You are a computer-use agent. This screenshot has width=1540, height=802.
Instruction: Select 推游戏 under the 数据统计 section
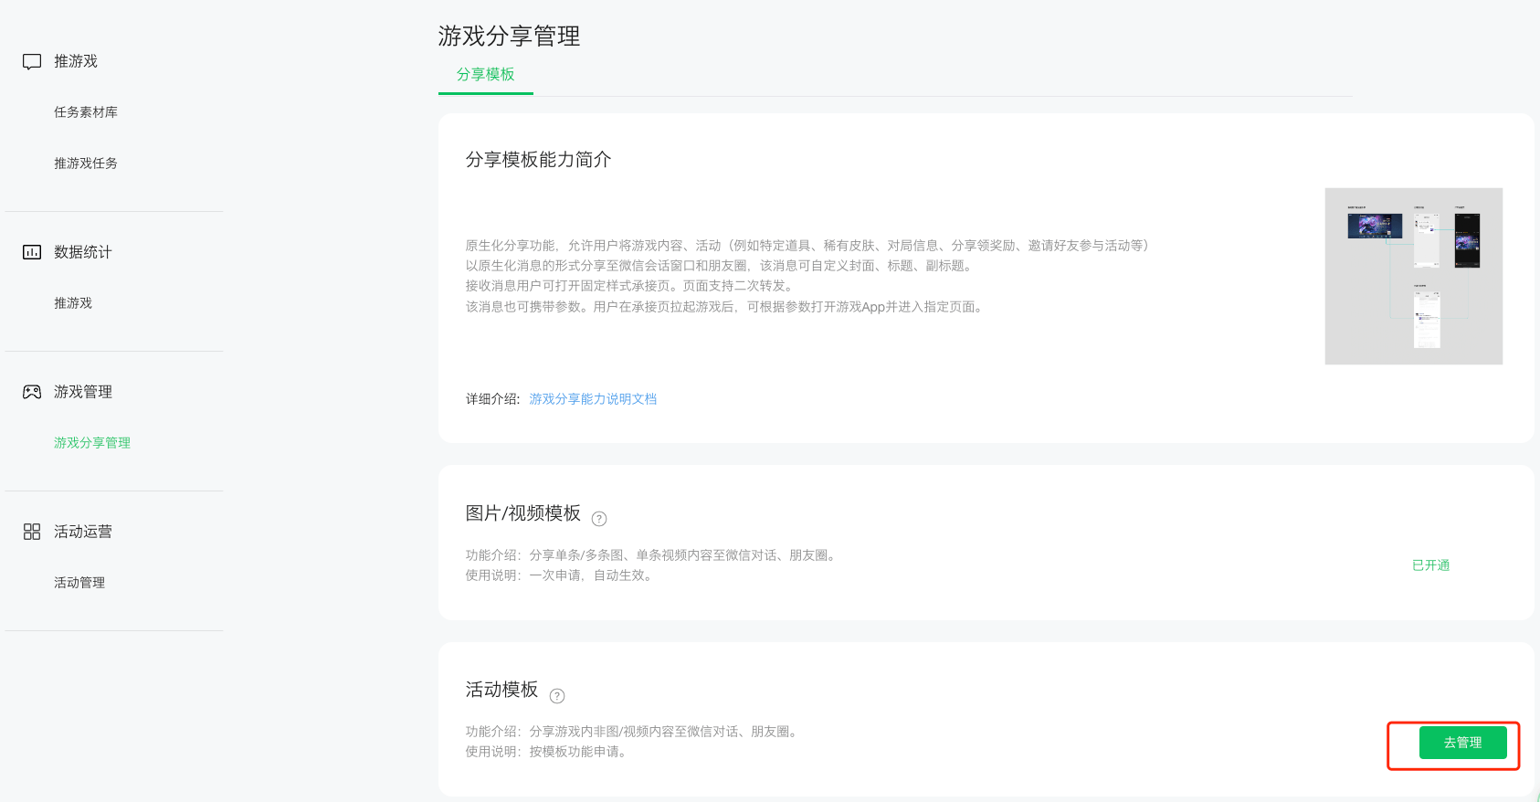73,303
